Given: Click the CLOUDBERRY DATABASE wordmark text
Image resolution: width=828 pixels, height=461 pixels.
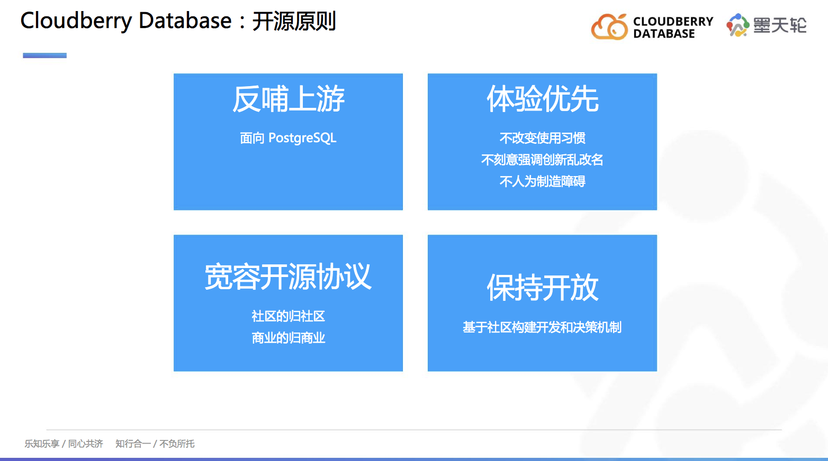Looking at the screenshot, I should tap(673, 27).
